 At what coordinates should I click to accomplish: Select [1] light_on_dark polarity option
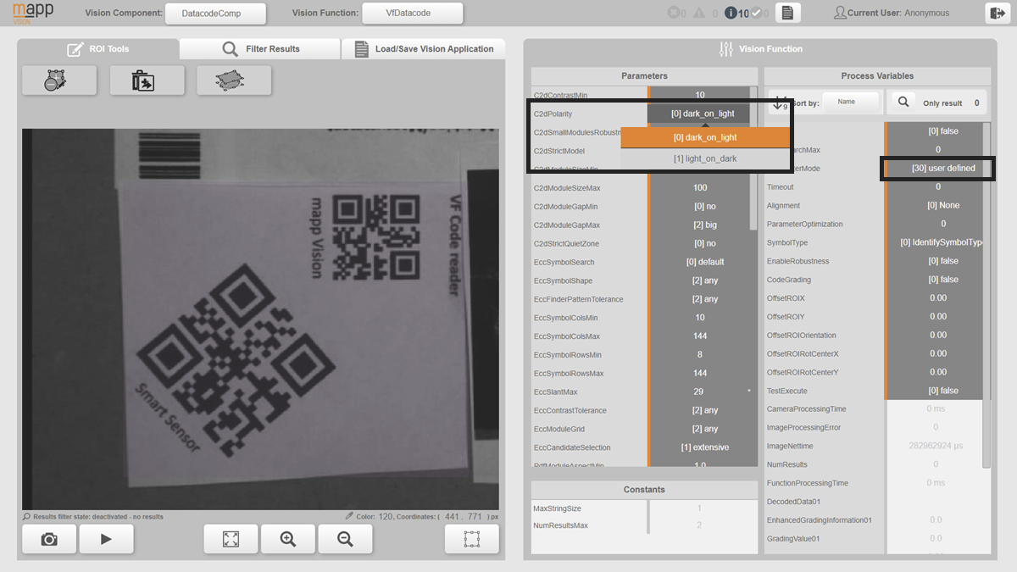[x=705, y=158]
